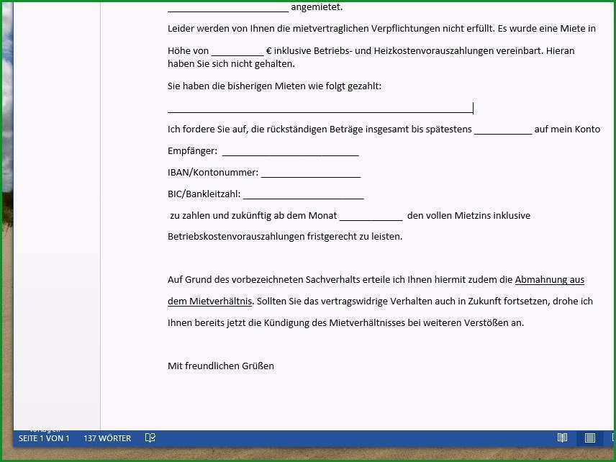Viewport: 616px width, 462px height.
Task: Click blank field after 'Höhe von'
Action: (x=237, y=52)
